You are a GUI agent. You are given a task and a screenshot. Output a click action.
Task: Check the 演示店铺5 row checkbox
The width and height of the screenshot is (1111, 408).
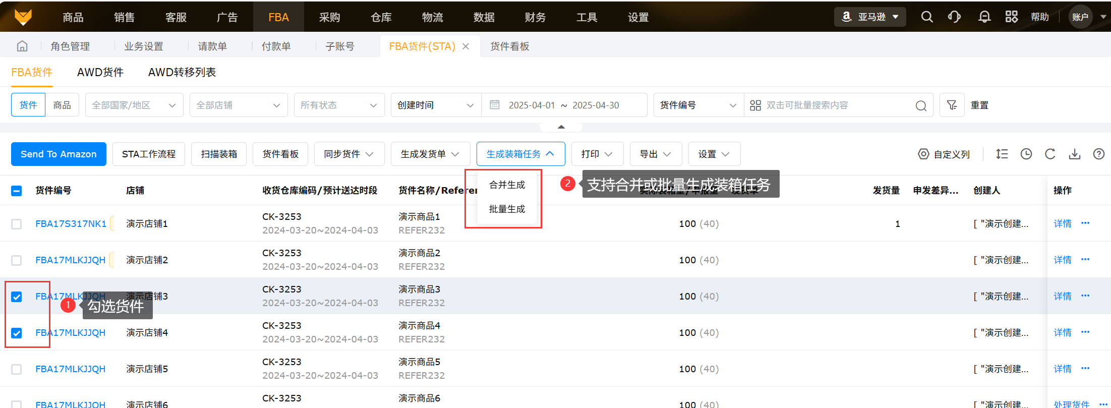pos(17,369)
